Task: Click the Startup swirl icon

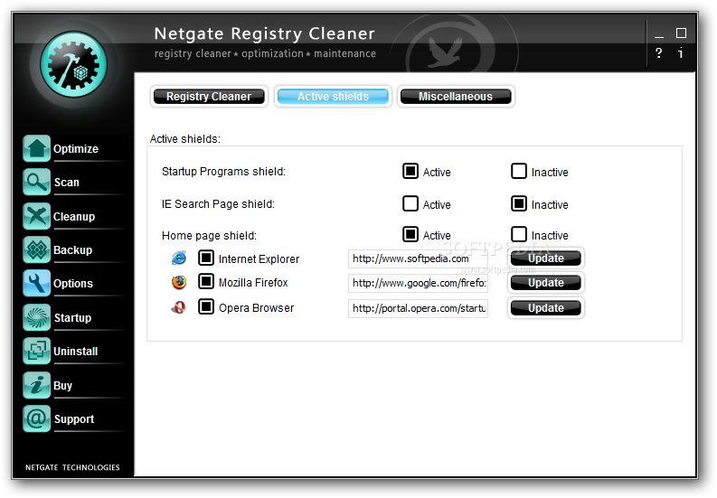Action: tap(36, 317)
